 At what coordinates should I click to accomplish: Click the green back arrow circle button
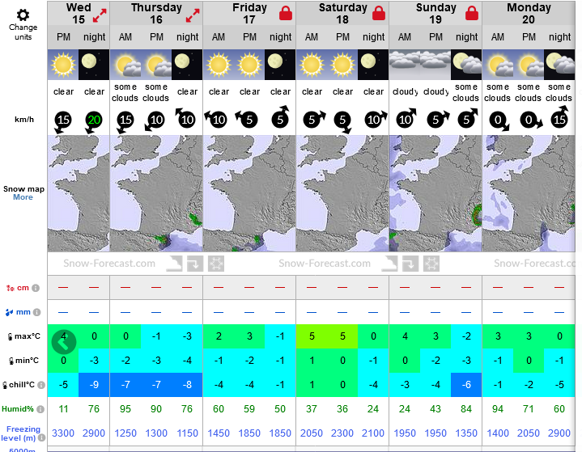tap(64, 342)
